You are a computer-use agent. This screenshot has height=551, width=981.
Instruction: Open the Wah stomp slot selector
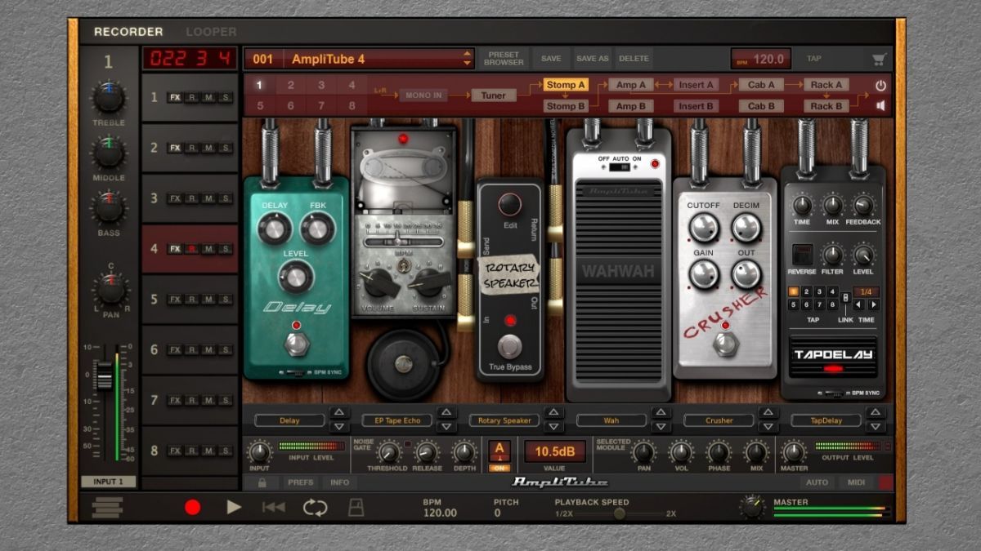pyautogui.click(x=611, y=420)
